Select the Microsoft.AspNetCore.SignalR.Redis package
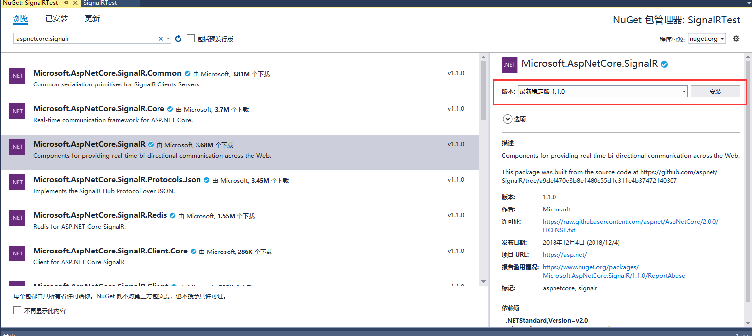752x336 pixels. tap(240, 224)
